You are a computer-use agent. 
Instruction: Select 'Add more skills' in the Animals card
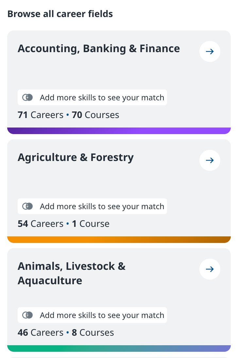click(102, 315)
